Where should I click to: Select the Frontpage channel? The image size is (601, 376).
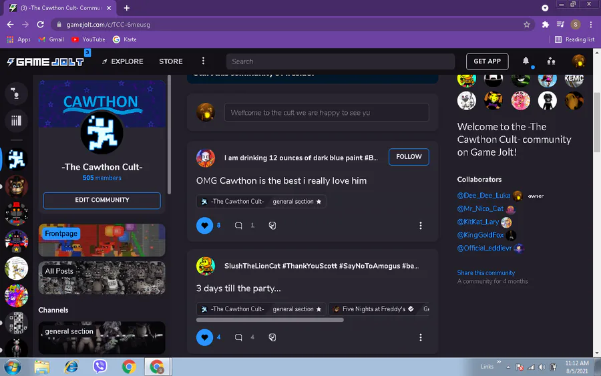coord(102,240)
